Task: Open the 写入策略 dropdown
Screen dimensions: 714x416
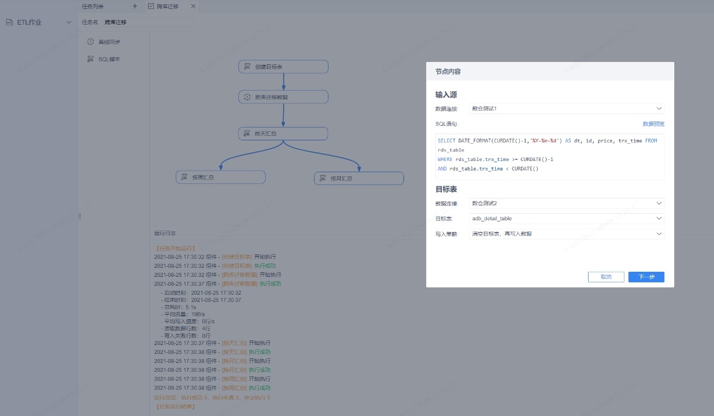Action: click(x=567, y=234)
